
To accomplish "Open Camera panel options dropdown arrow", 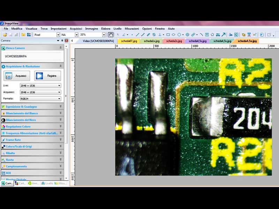I will 58,40.
